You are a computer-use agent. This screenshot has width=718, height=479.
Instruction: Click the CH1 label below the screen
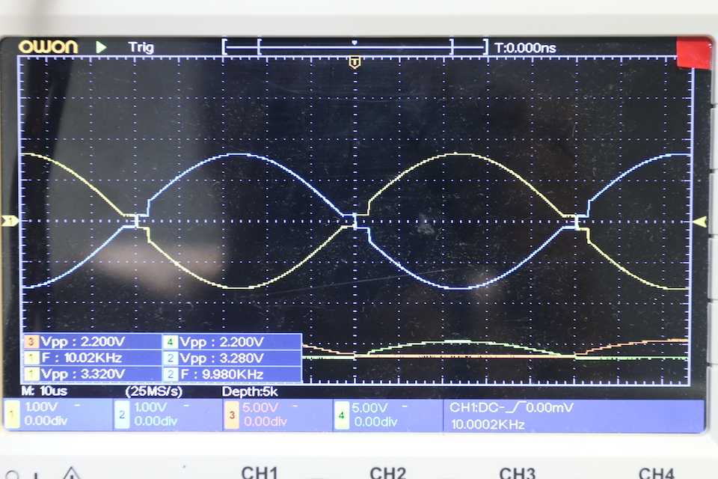click(x=260, y=472)
